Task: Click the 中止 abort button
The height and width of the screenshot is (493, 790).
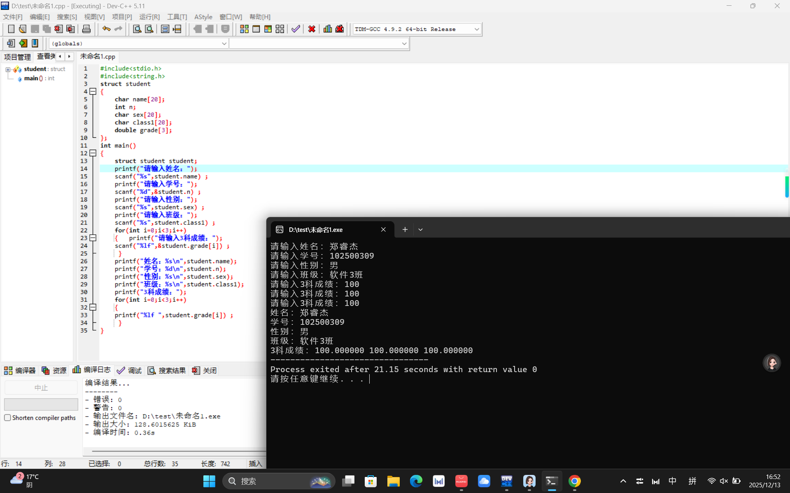Action: (x=41, y=388)
